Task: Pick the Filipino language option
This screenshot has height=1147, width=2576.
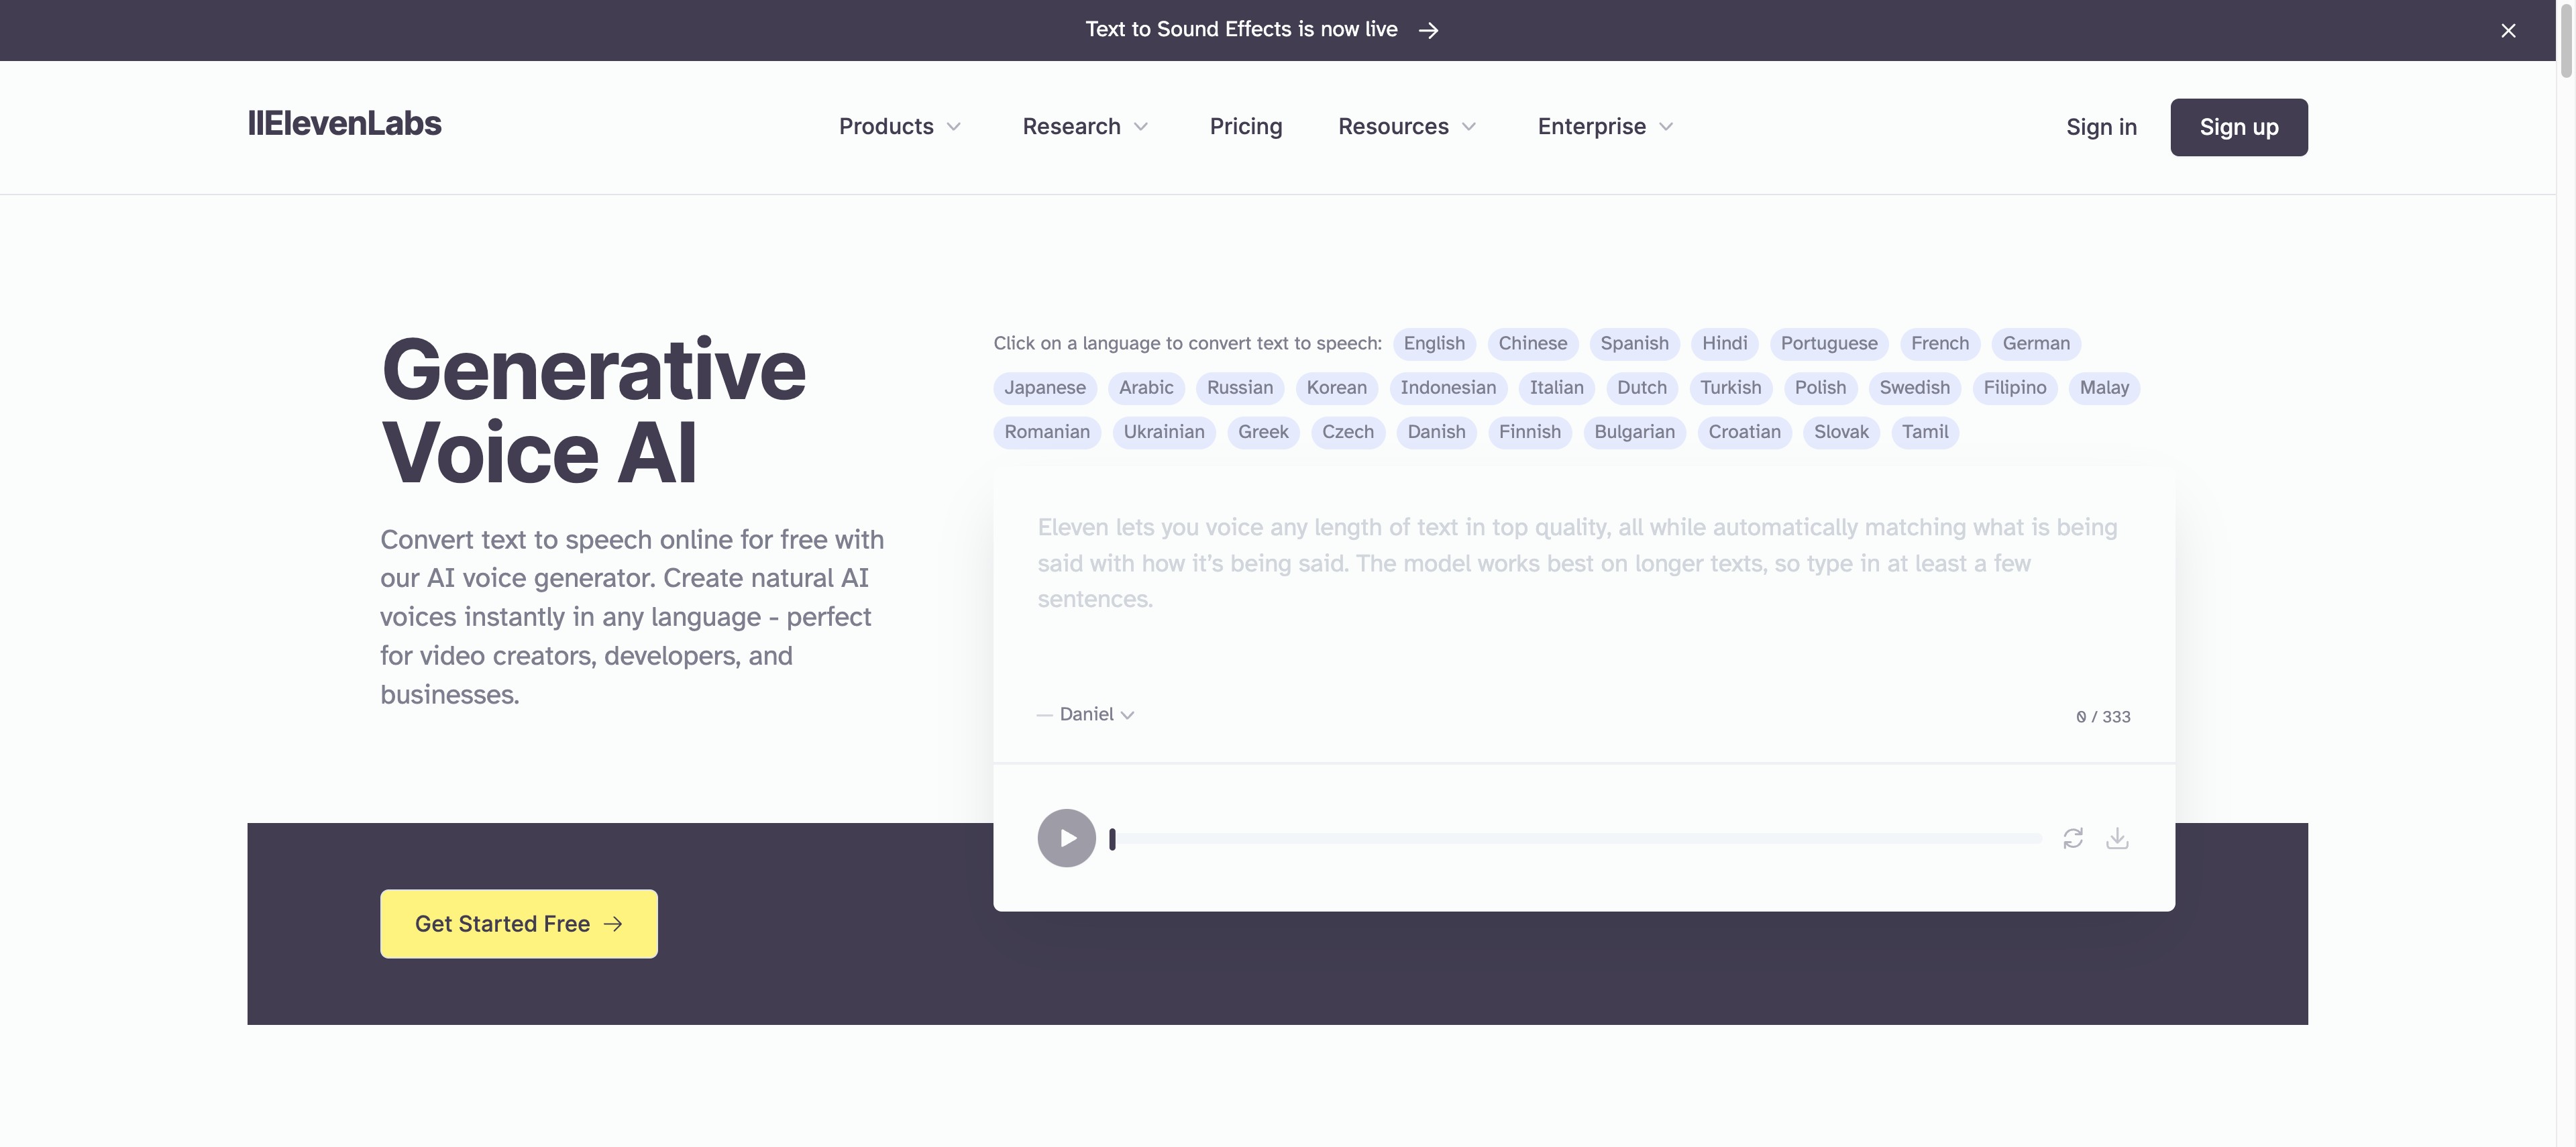Action: 2014,387
